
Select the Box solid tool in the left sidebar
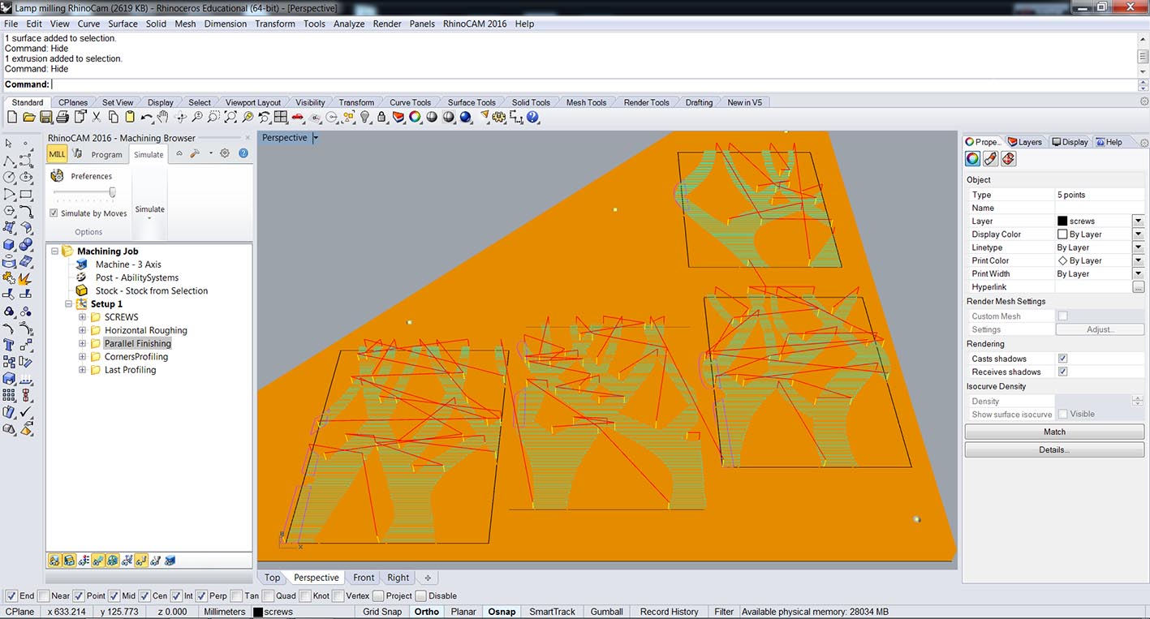10,245
